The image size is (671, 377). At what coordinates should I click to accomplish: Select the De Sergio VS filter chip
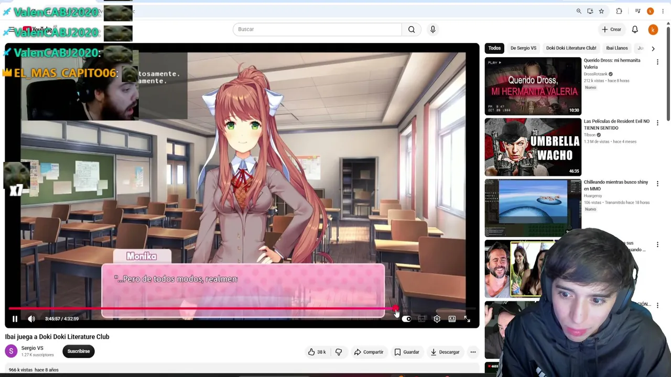point(523,48)
